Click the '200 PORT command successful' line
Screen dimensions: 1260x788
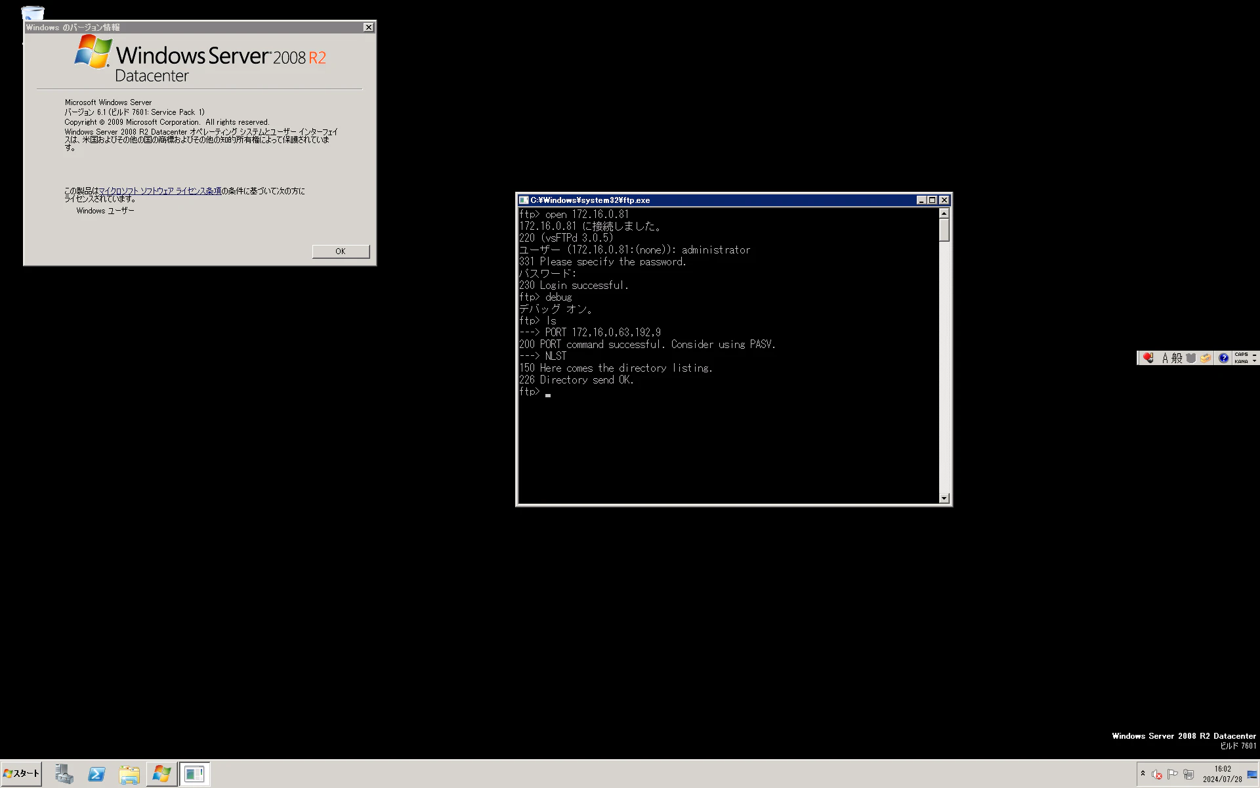tap(647, 345)
